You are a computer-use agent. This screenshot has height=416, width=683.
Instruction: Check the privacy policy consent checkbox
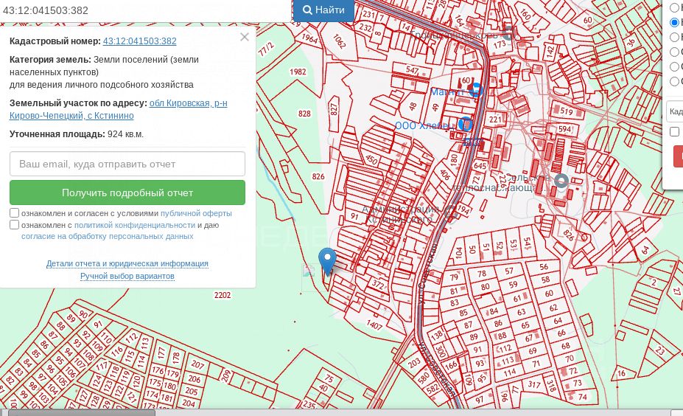point(15,225)
